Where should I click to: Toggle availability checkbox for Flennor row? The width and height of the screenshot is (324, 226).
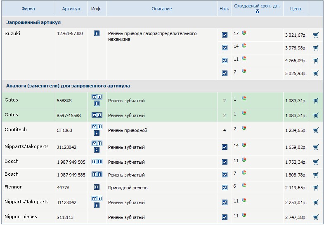pyautogui.click(x=225, y=188)
